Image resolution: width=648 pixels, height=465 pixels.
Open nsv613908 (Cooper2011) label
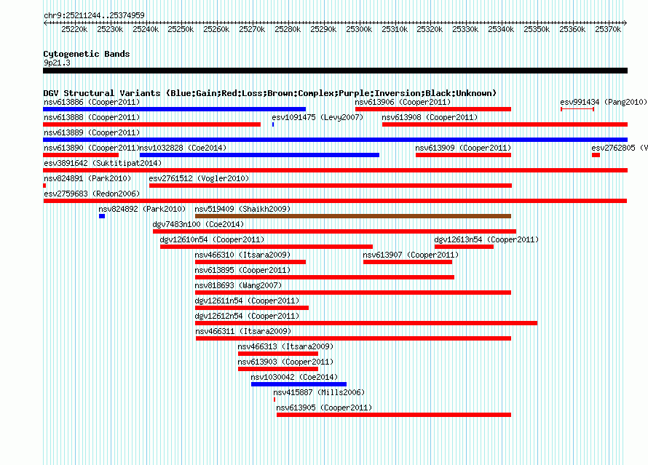point(430,117)
